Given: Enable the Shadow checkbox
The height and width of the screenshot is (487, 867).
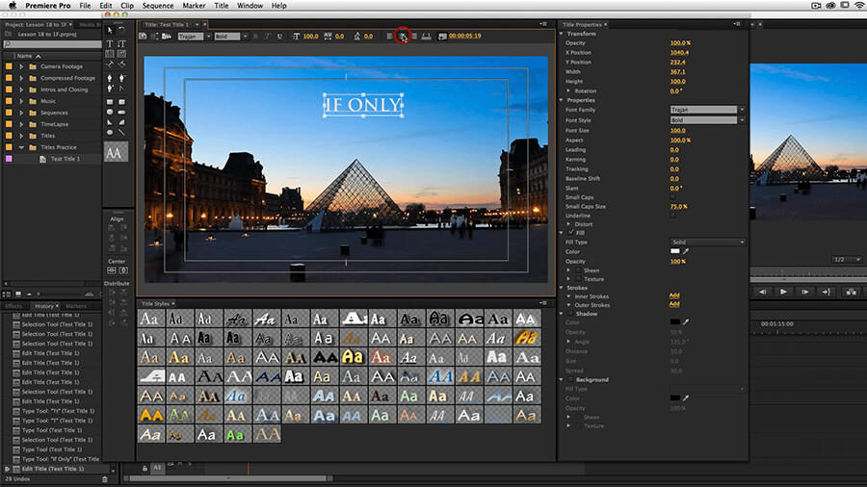Looking at the screenshot, I should tap(569, 314).
